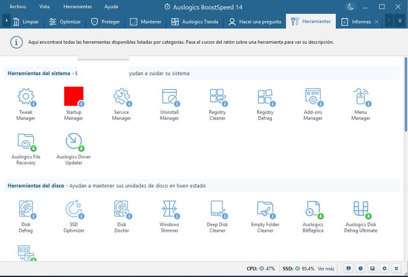
Task: Download Auslogics BitReplica
Action: [313, 217]
